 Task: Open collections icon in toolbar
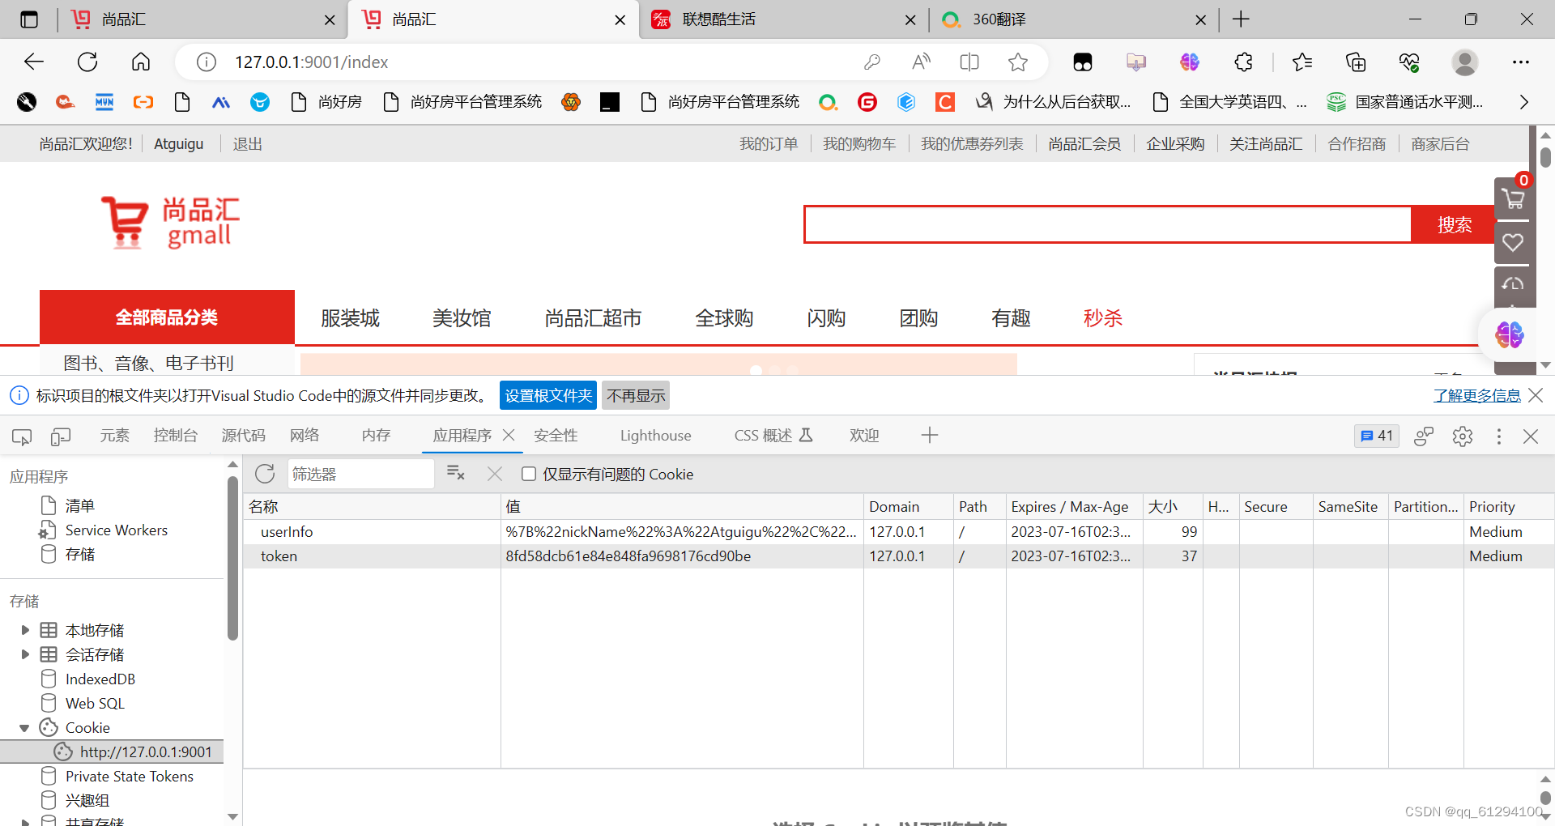(1356, 62)
